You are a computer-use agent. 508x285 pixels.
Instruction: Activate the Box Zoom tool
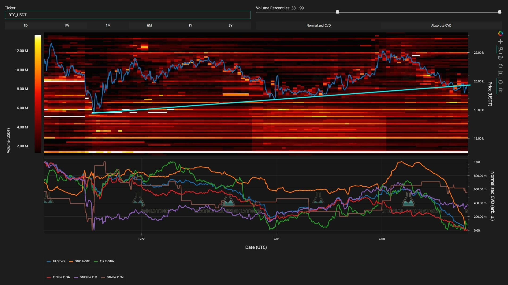pos(500,49)
